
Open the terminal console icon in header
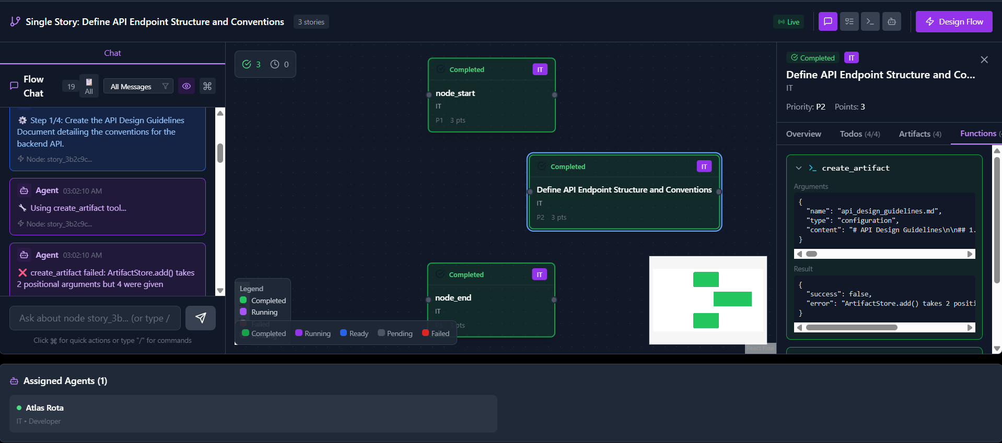870,21
